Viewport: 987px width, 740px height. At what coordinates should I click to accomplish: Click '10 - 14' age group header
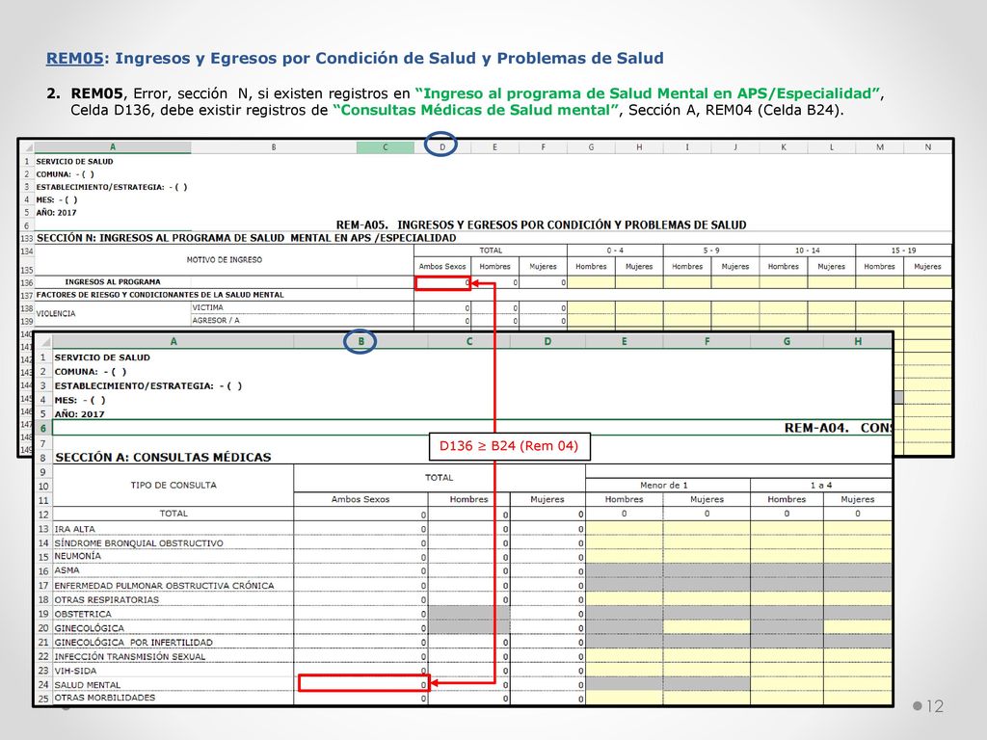(808, 251)
